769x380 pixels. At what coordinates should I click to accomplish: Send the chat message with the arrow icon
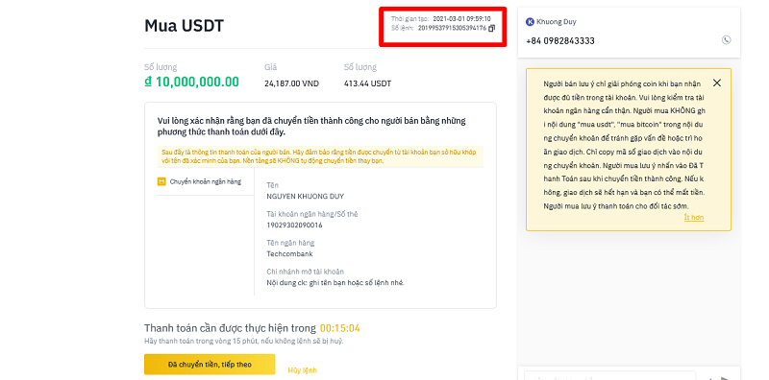[725, 378]
